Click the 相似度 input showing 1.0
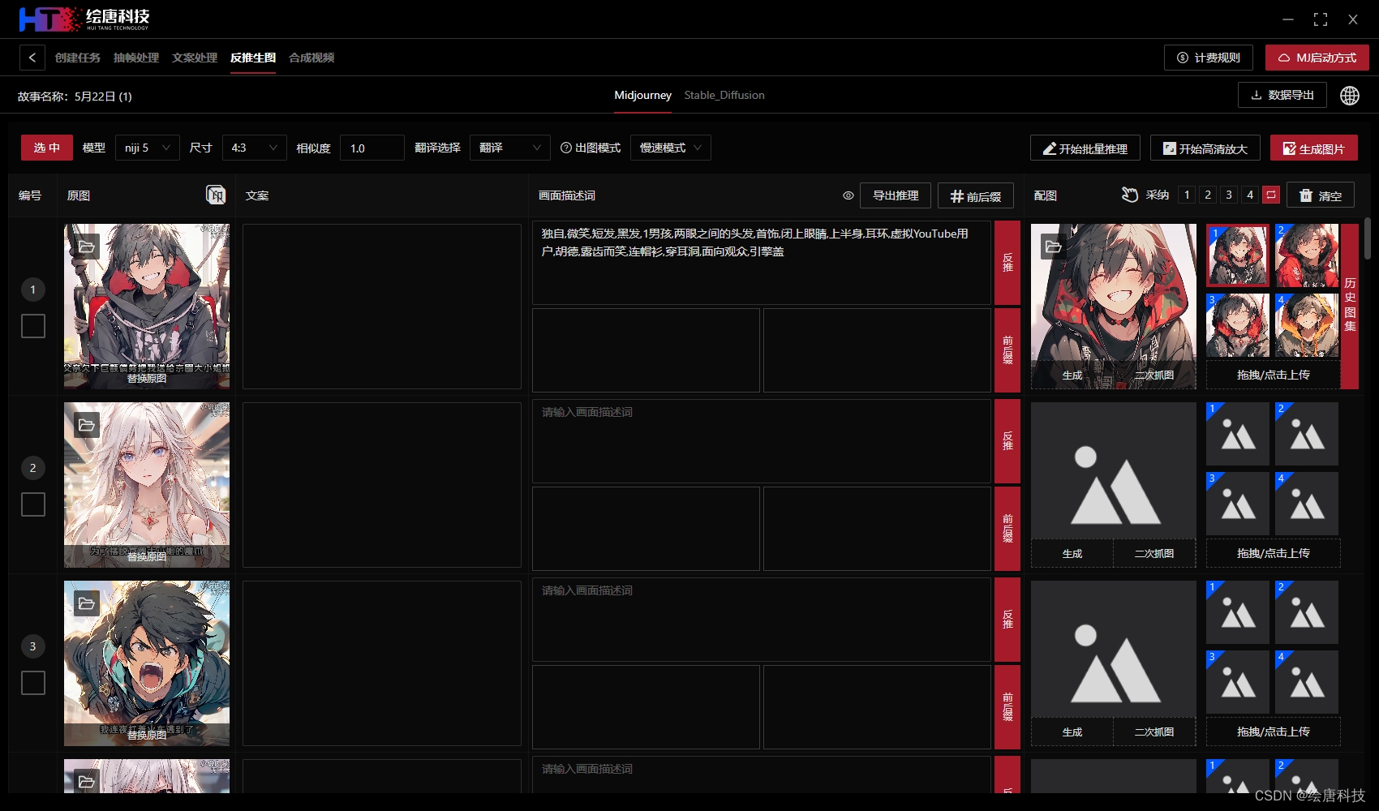This screenshot has width=1379, height=811. [x=372, y=148]
